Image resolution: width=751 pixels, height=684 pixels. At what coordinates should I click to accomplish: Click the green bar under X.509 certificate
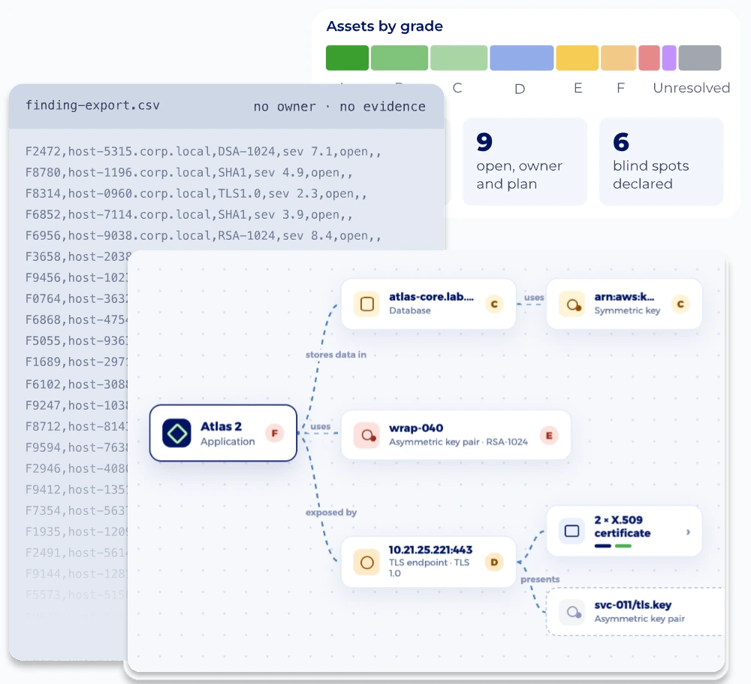click(623, 546)
